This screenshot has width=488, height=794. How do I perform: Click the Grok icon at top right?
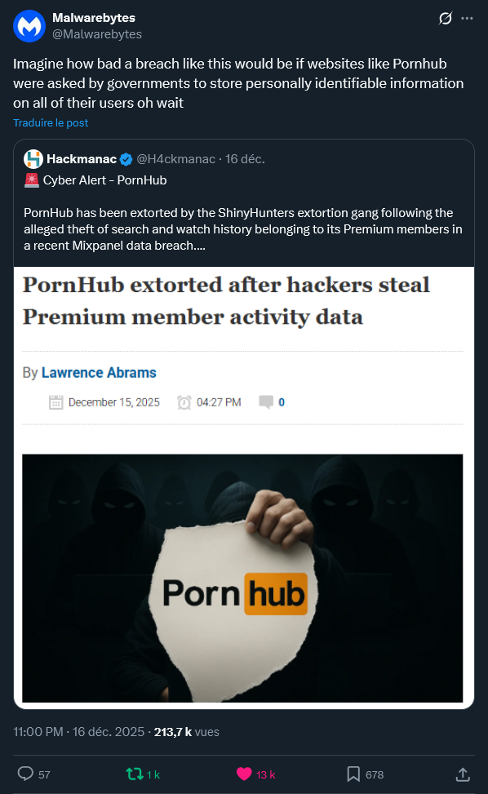click(x=445, y=19)
